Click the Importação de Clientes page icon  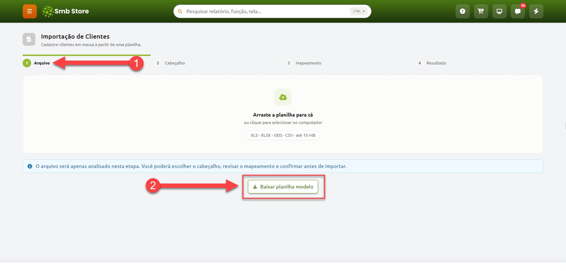click(29, 39)
